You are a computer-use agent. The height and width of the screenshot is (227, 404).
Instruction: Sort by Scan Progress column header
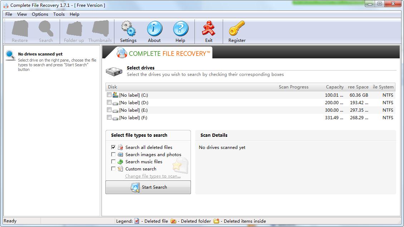point(294,87)
